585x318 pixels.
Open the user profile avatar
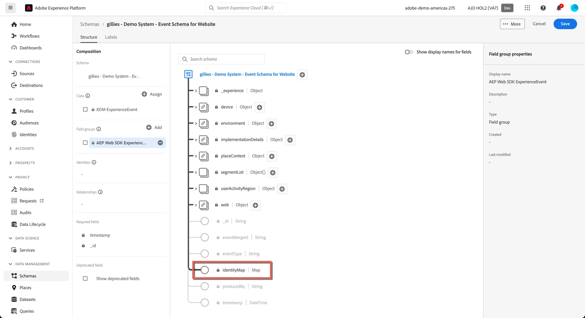click(x=574, y=8)
